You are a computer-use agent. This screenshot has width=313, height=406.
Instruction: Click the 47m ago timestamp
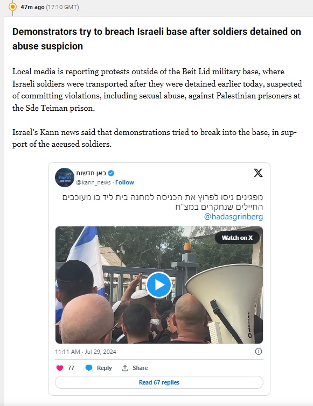coord(32,7)
